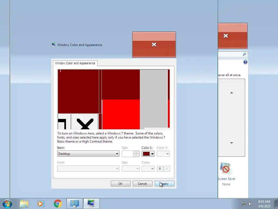Open the Color 1 swatch picker
278x209 pixels.
148,154
